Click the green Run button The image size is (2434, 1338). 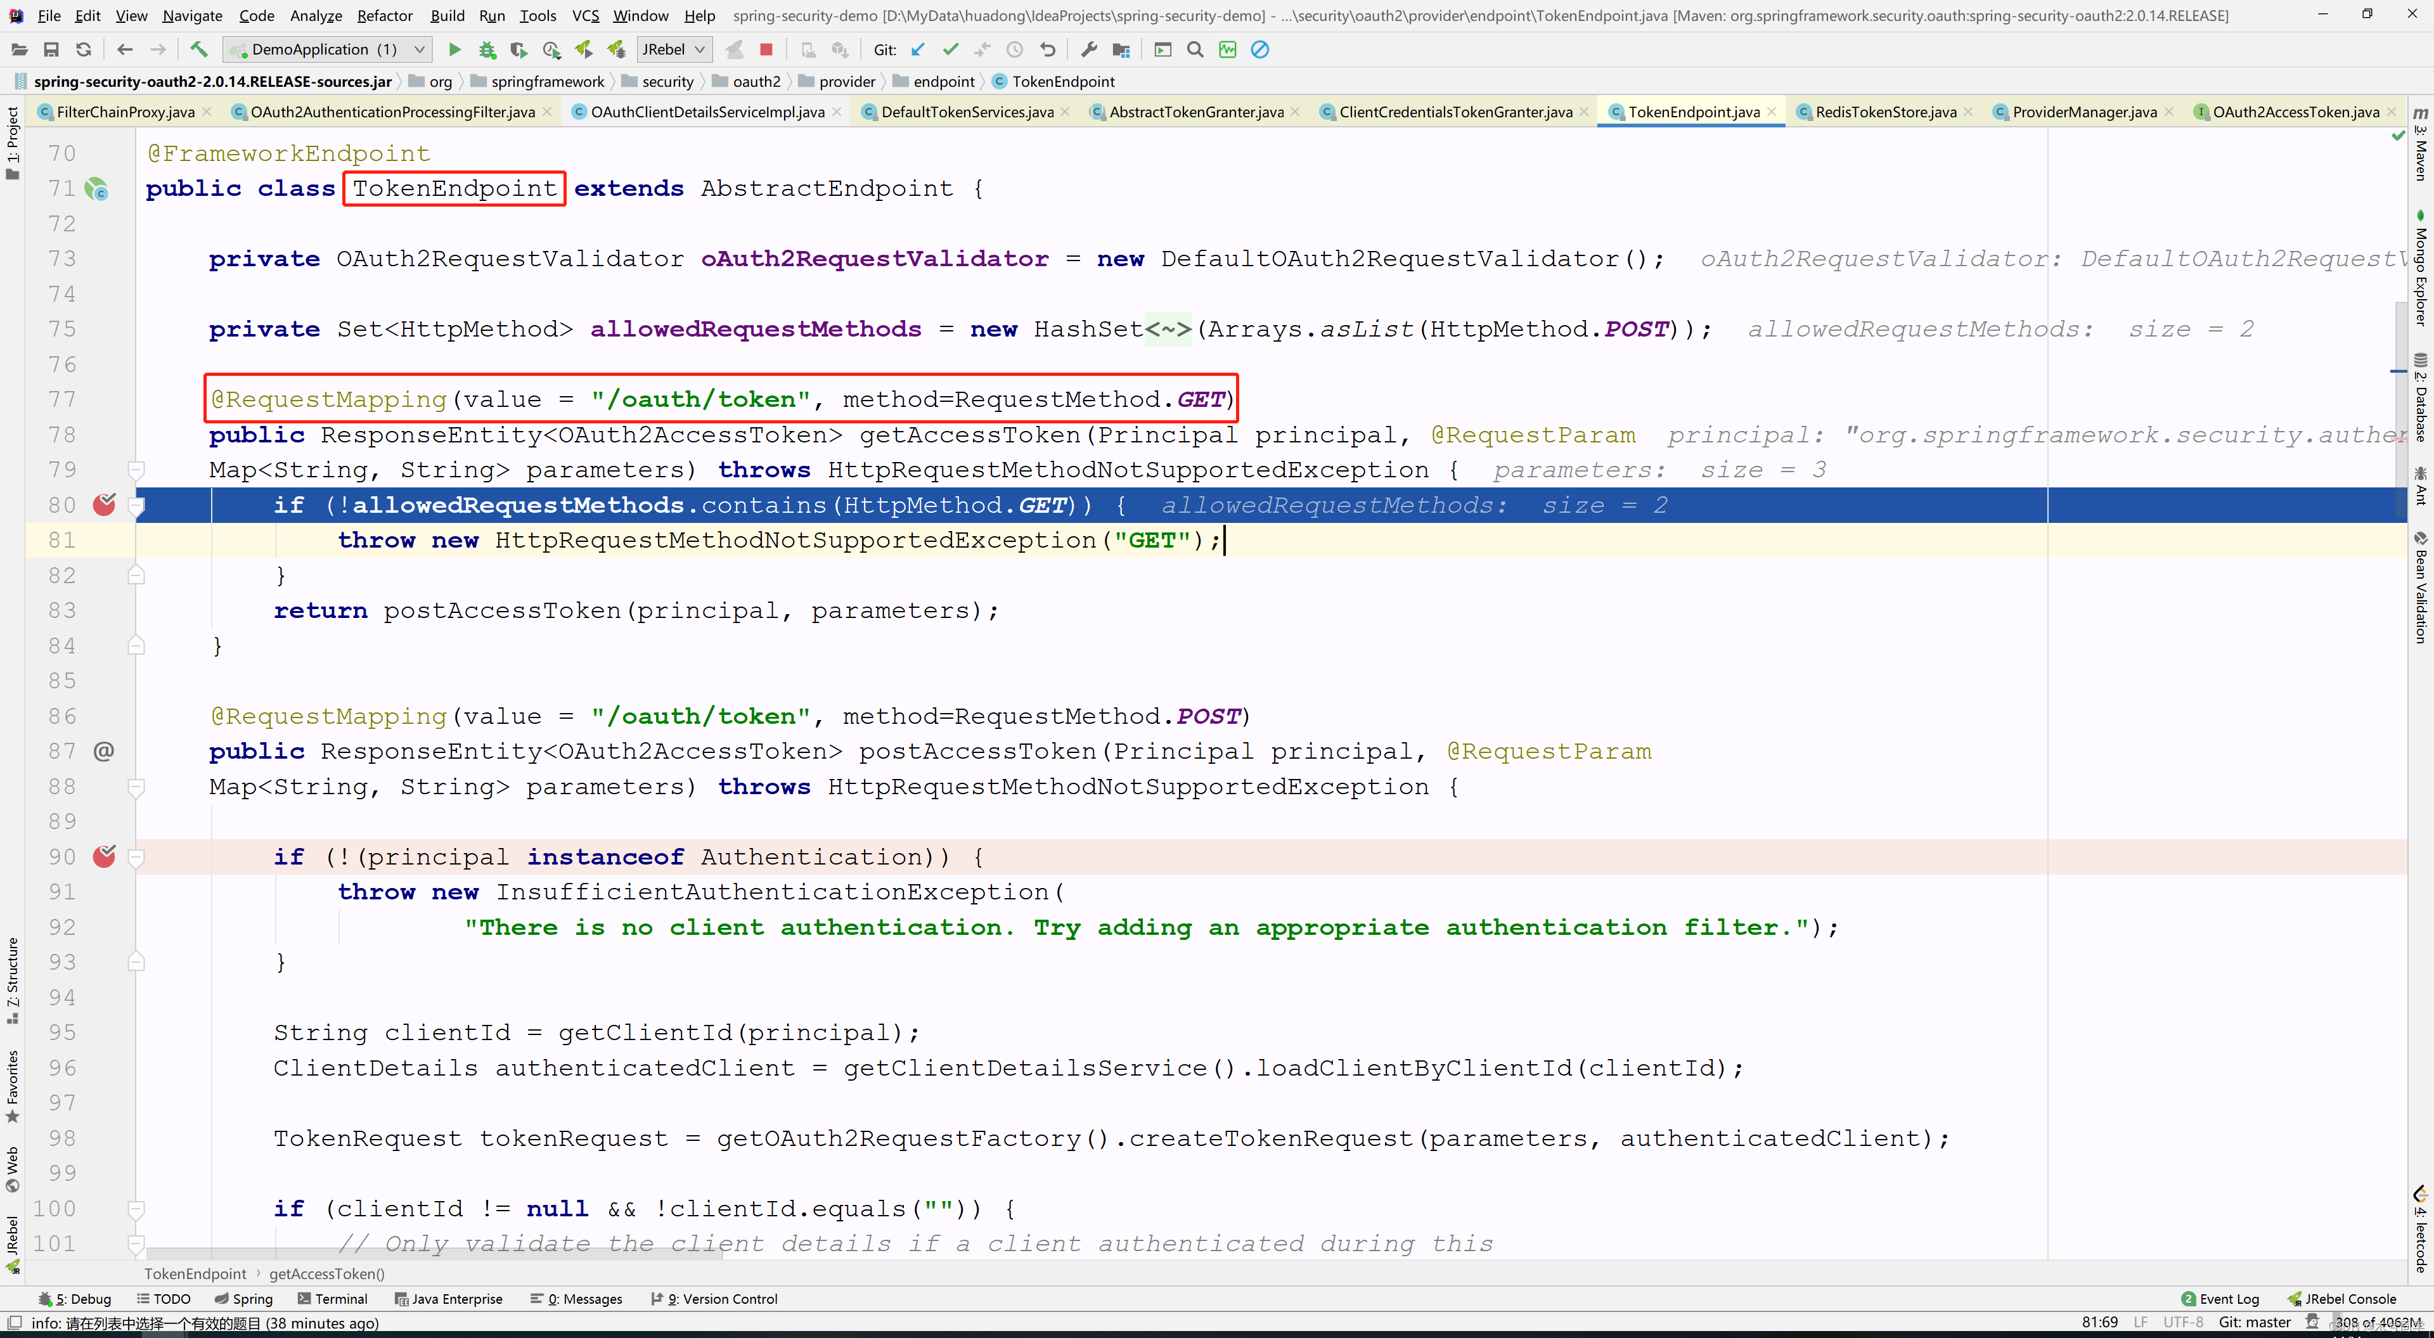pos(454,50)
